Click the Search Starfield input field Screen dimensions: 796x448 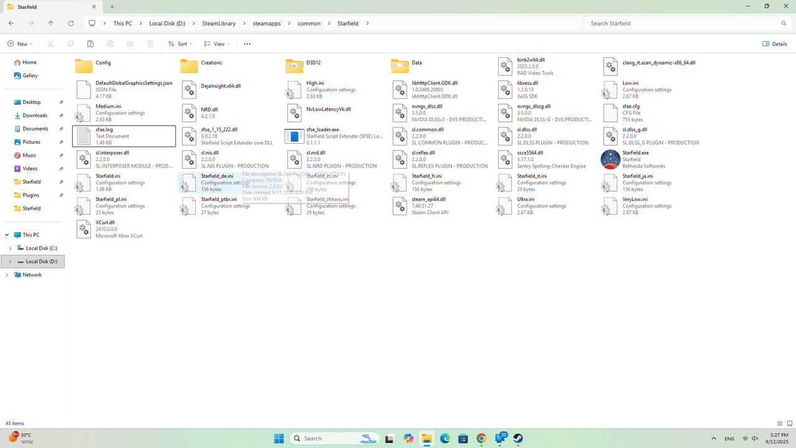(688, 23)
